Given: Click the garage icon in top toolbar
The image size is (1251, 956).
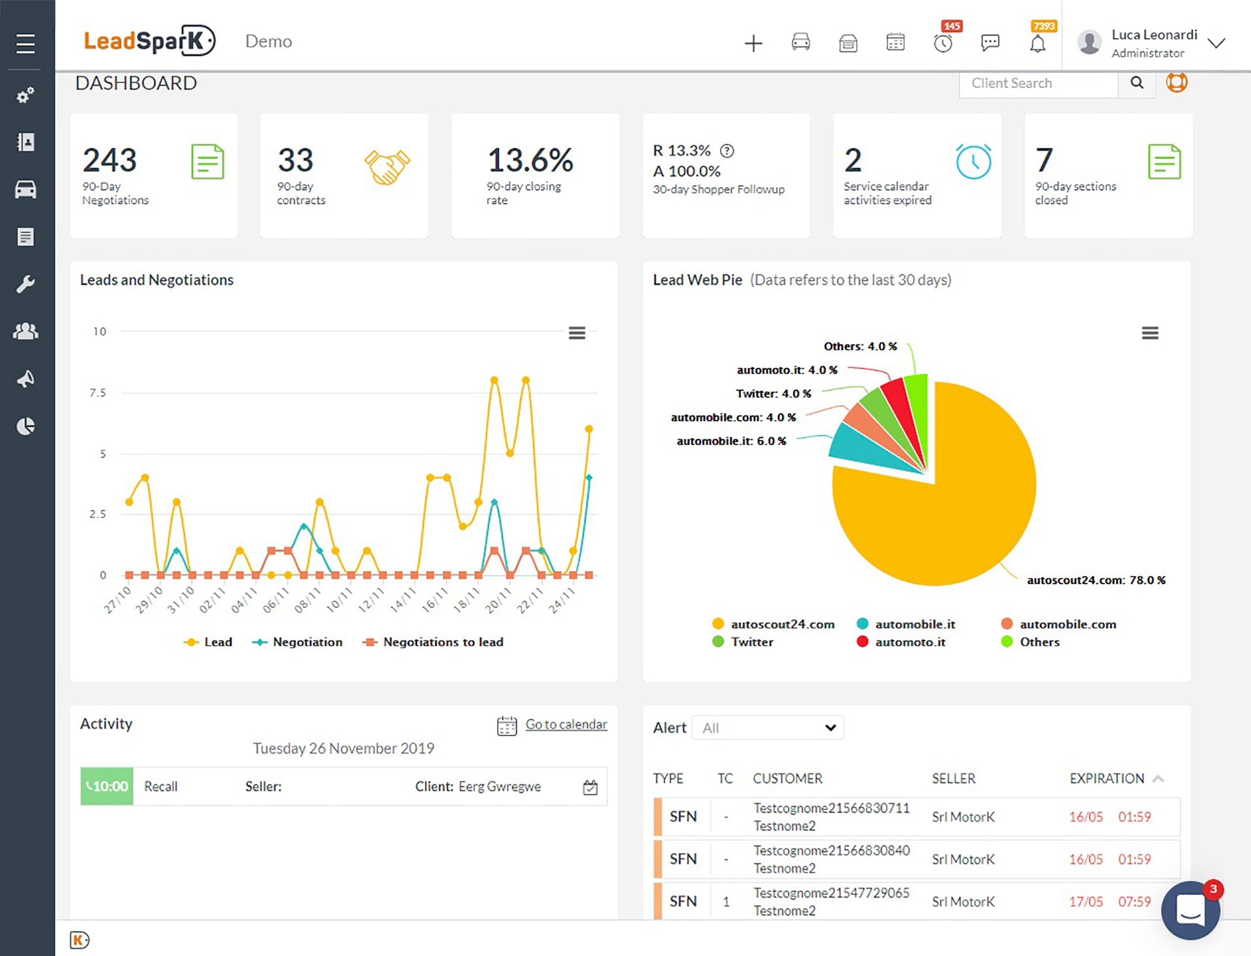Looking at the screenshot, I should 848,44.
